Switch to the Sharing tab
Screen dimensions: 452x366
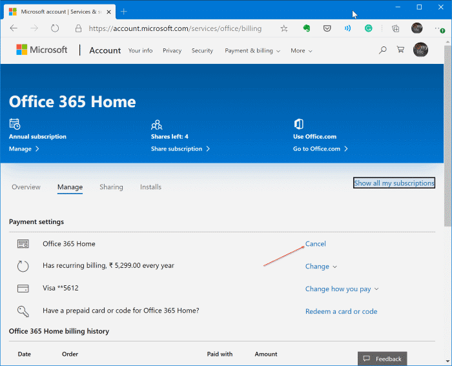pos(111,187)
